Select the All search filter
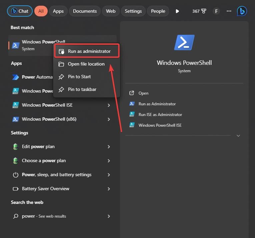The width and height of the screenshot is (255, 238). tap(41, 11)
